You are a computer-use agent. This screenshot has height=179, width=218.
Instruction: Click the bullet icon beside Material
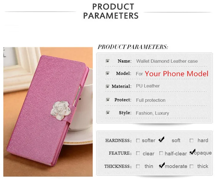[x=108, y=87]
